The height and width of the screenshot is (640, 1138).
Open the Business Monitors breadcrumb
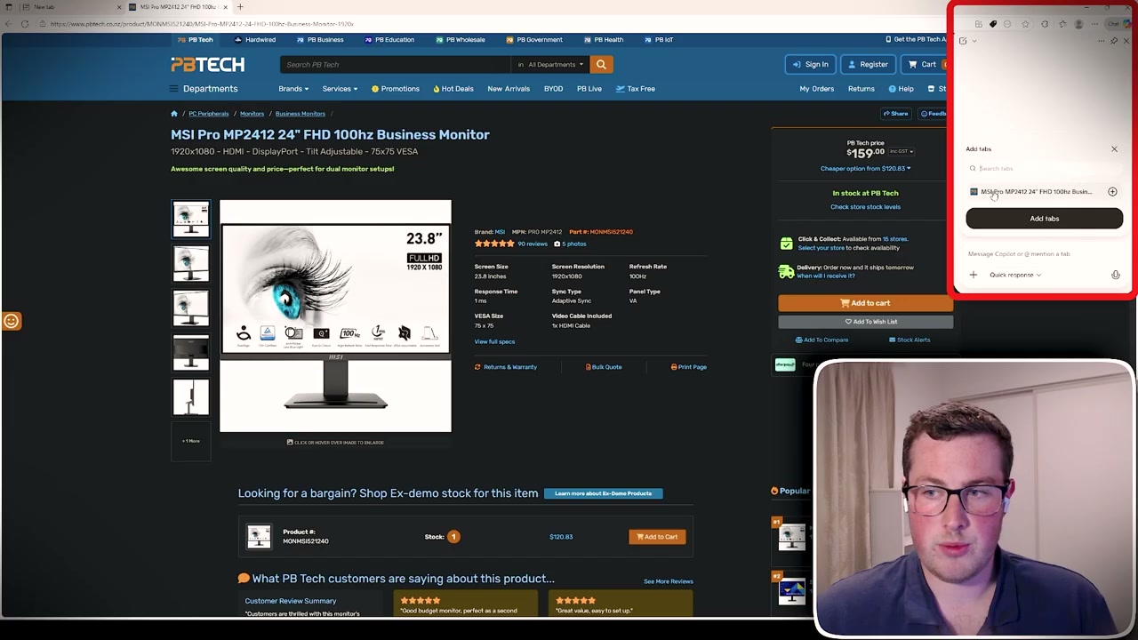300,114
